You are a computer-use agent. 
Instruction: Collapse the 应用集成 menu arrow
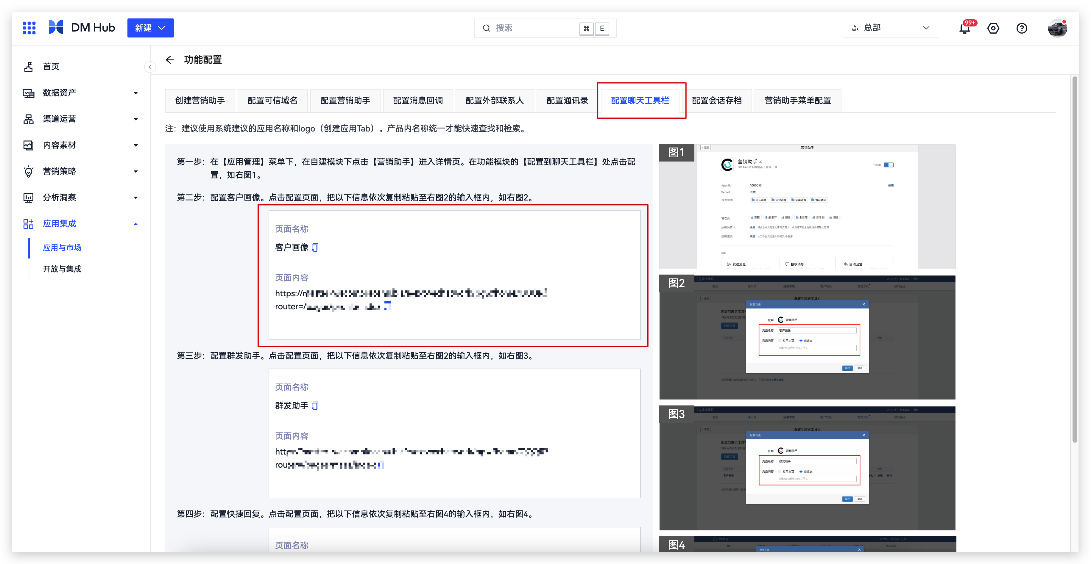135,224
